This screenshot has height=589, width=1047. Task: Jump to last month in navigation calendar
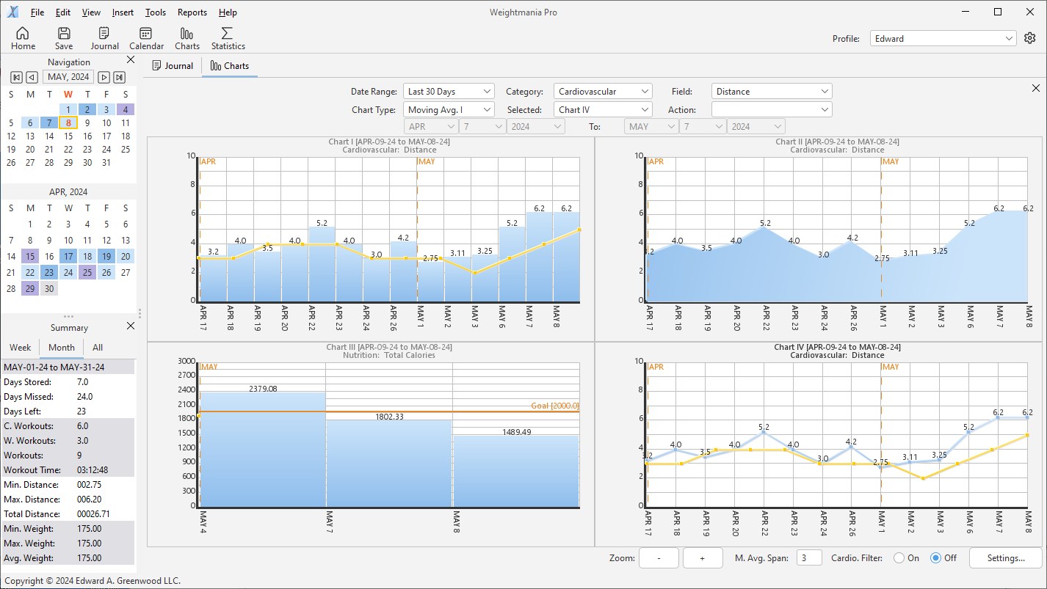119,77
